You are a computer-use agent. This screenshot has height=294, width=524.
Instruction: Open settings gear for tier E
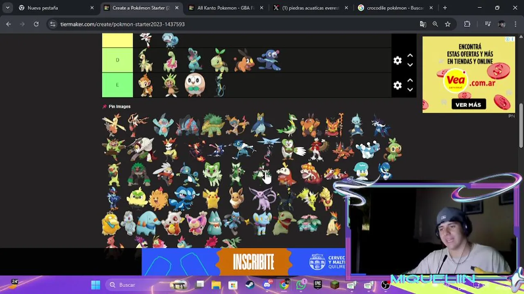(397, 85)
